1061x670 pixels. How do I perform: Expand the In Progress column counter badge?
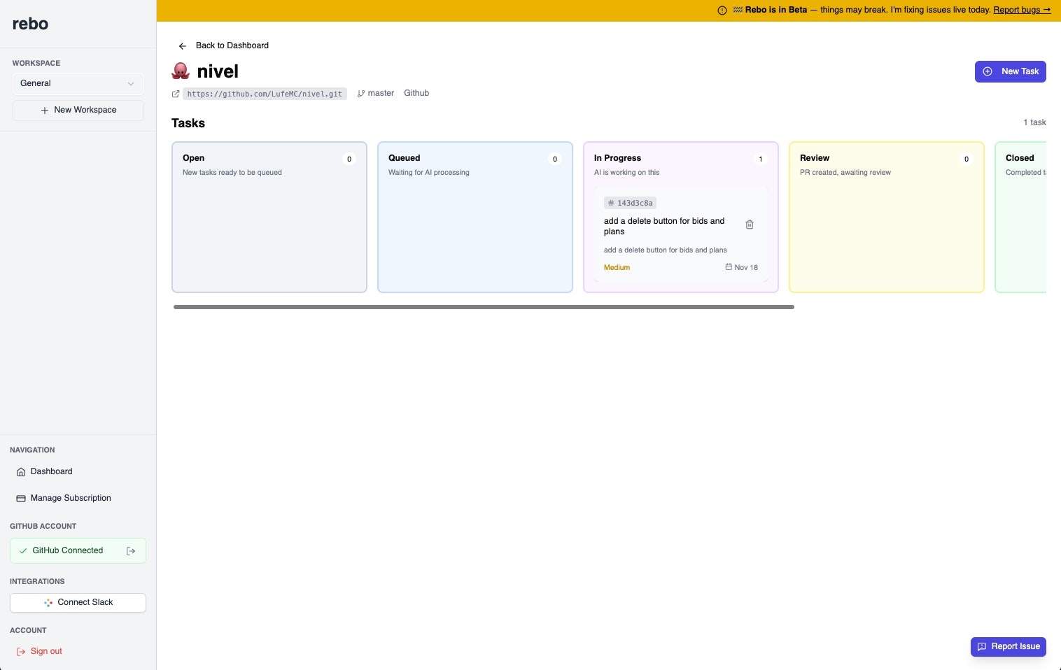pyautogui.click(x=760, y=159)
